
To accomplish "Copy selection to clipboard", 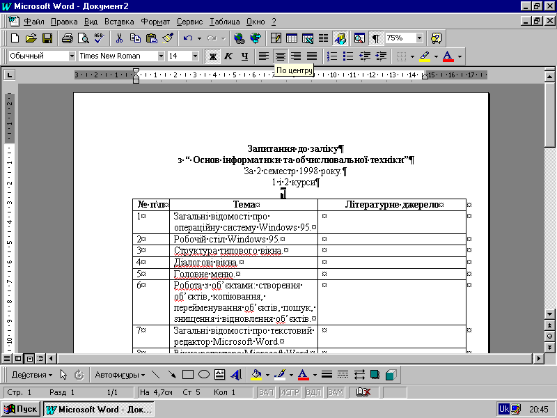I will 135,38.
